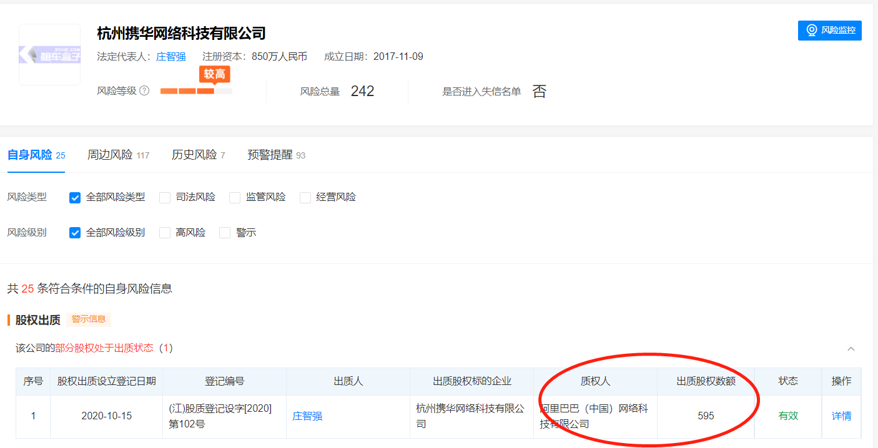Click pledged equity amount 595 cell

(706, 416)
